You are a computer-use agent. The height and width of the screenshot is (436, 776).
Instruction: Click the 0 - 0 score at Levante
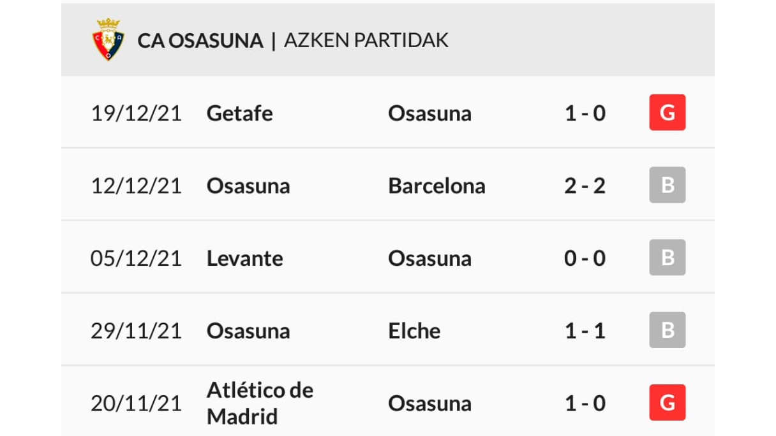(585, 259)
